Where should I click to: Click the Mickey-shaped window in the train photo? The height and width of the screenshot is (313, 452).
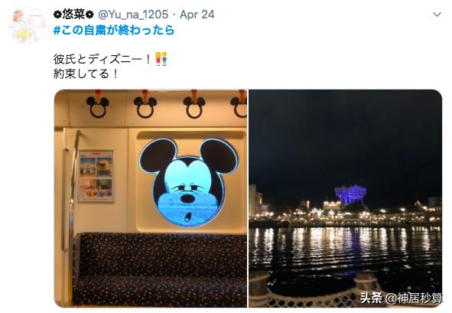[x=189, y=182]
